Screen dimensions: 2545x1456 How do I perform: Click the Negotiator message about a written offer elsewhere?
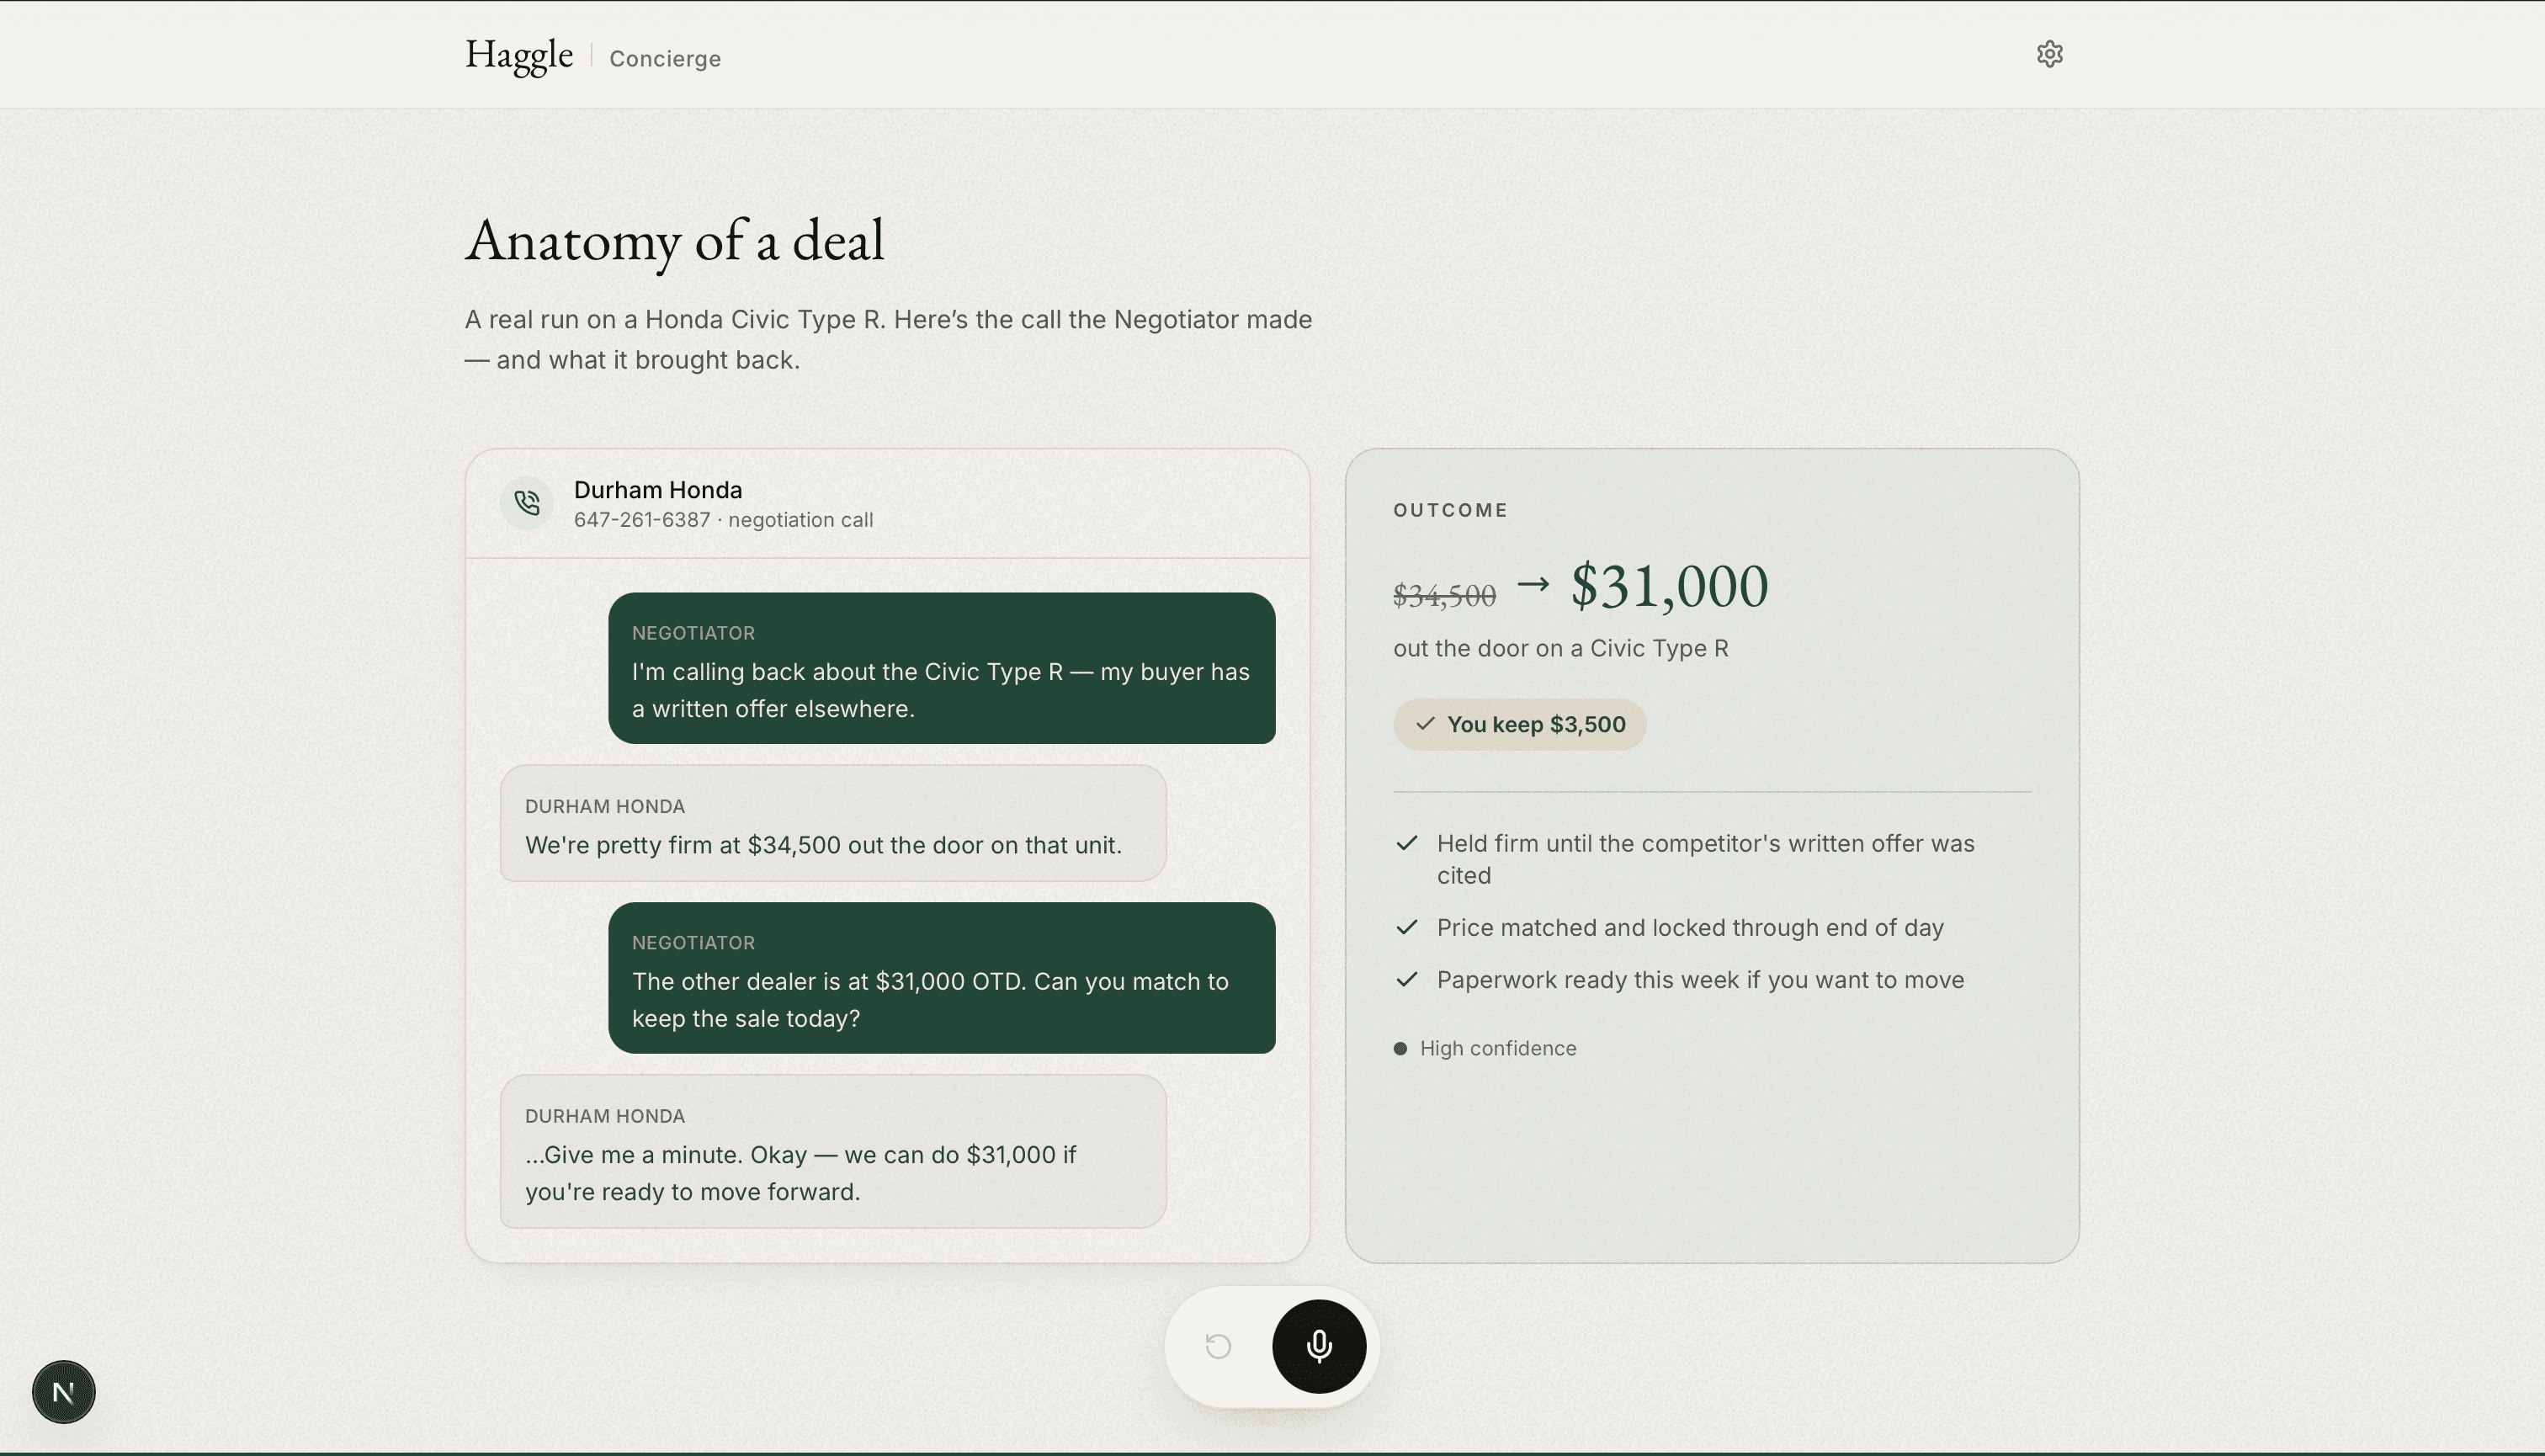coord(941,668)
